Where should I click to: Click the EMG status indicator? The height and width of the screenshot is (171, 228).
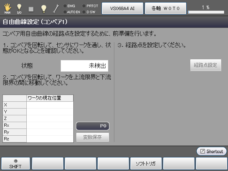coord(69,6)
